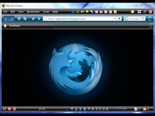Click the yellow sun weather icon
The width and height of the screenshot is (155, 116).
pos(132,12)
